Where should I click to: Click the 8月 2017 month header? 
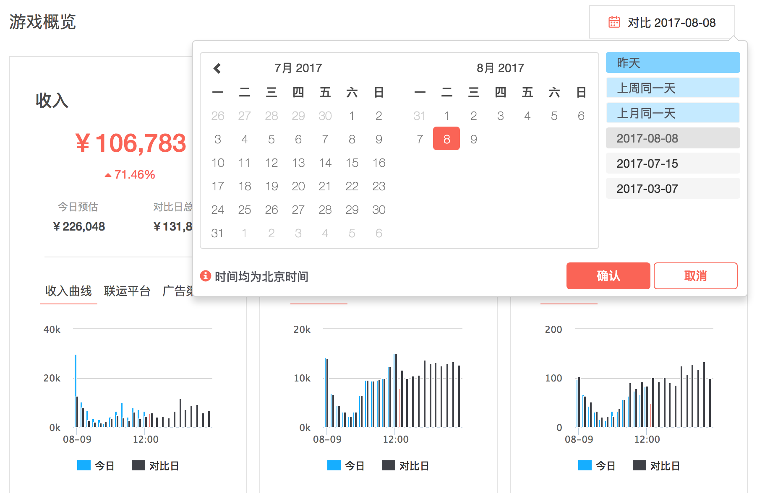tap(500, 68)
